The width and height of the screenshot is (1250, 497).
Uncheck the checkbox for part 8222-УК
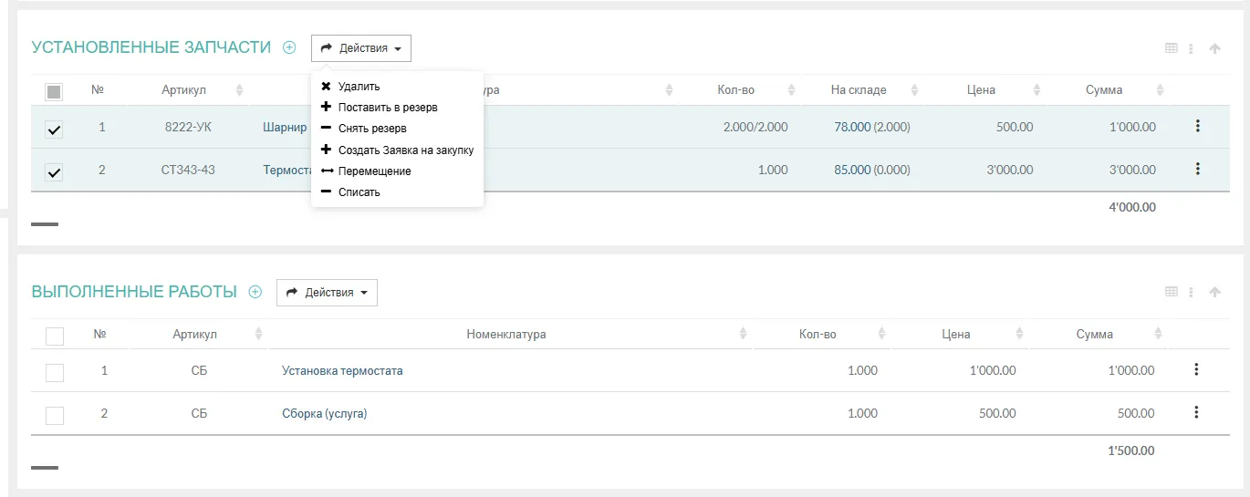(x=55, y=129)
